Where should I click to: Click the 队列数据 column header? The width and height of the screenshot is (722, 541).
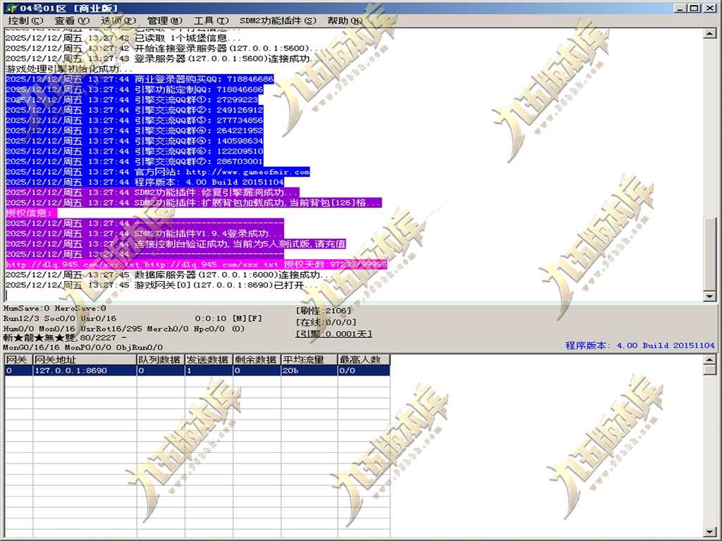coord(161,360)
